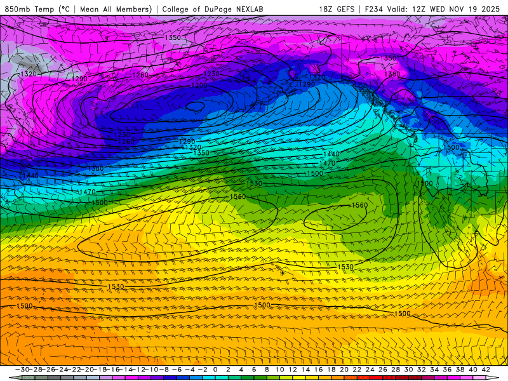
Task: Click the 32 degree label on the legend
Action: tap(422, 370)
